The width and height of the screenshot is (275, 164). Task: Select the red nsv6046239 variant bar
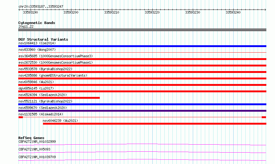click(154, 124)
